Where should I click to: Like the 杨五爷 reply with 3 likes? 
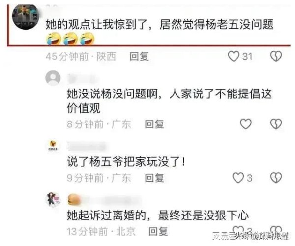pyautogui.click(x=238, y=178)
